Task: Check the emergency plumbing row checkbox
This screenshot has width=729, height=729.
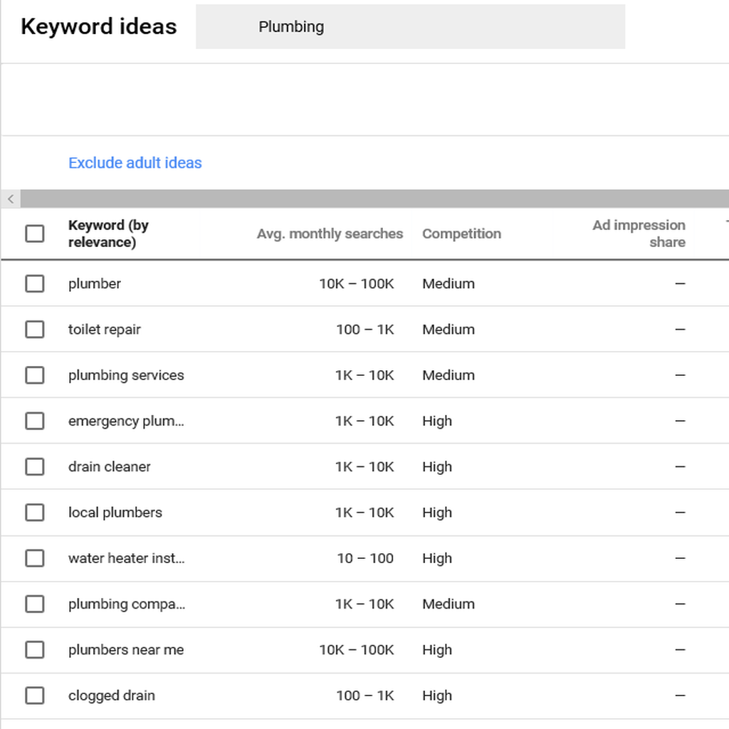Action: pyautogui.click(x=35, y=421)
